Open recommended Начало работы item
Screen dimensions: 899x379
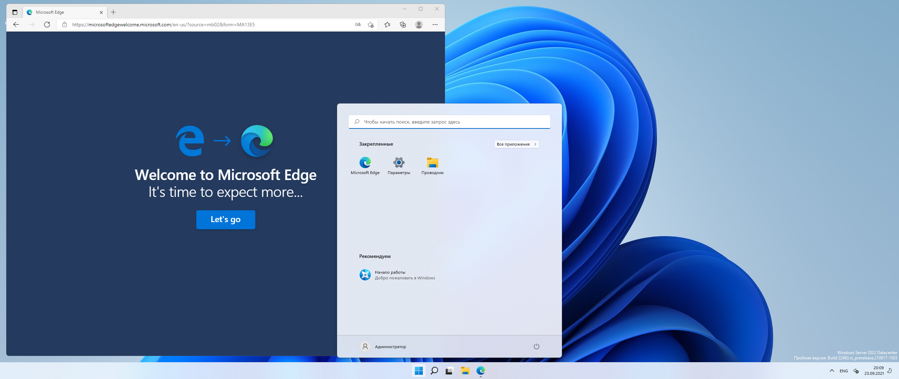[397, 275]
